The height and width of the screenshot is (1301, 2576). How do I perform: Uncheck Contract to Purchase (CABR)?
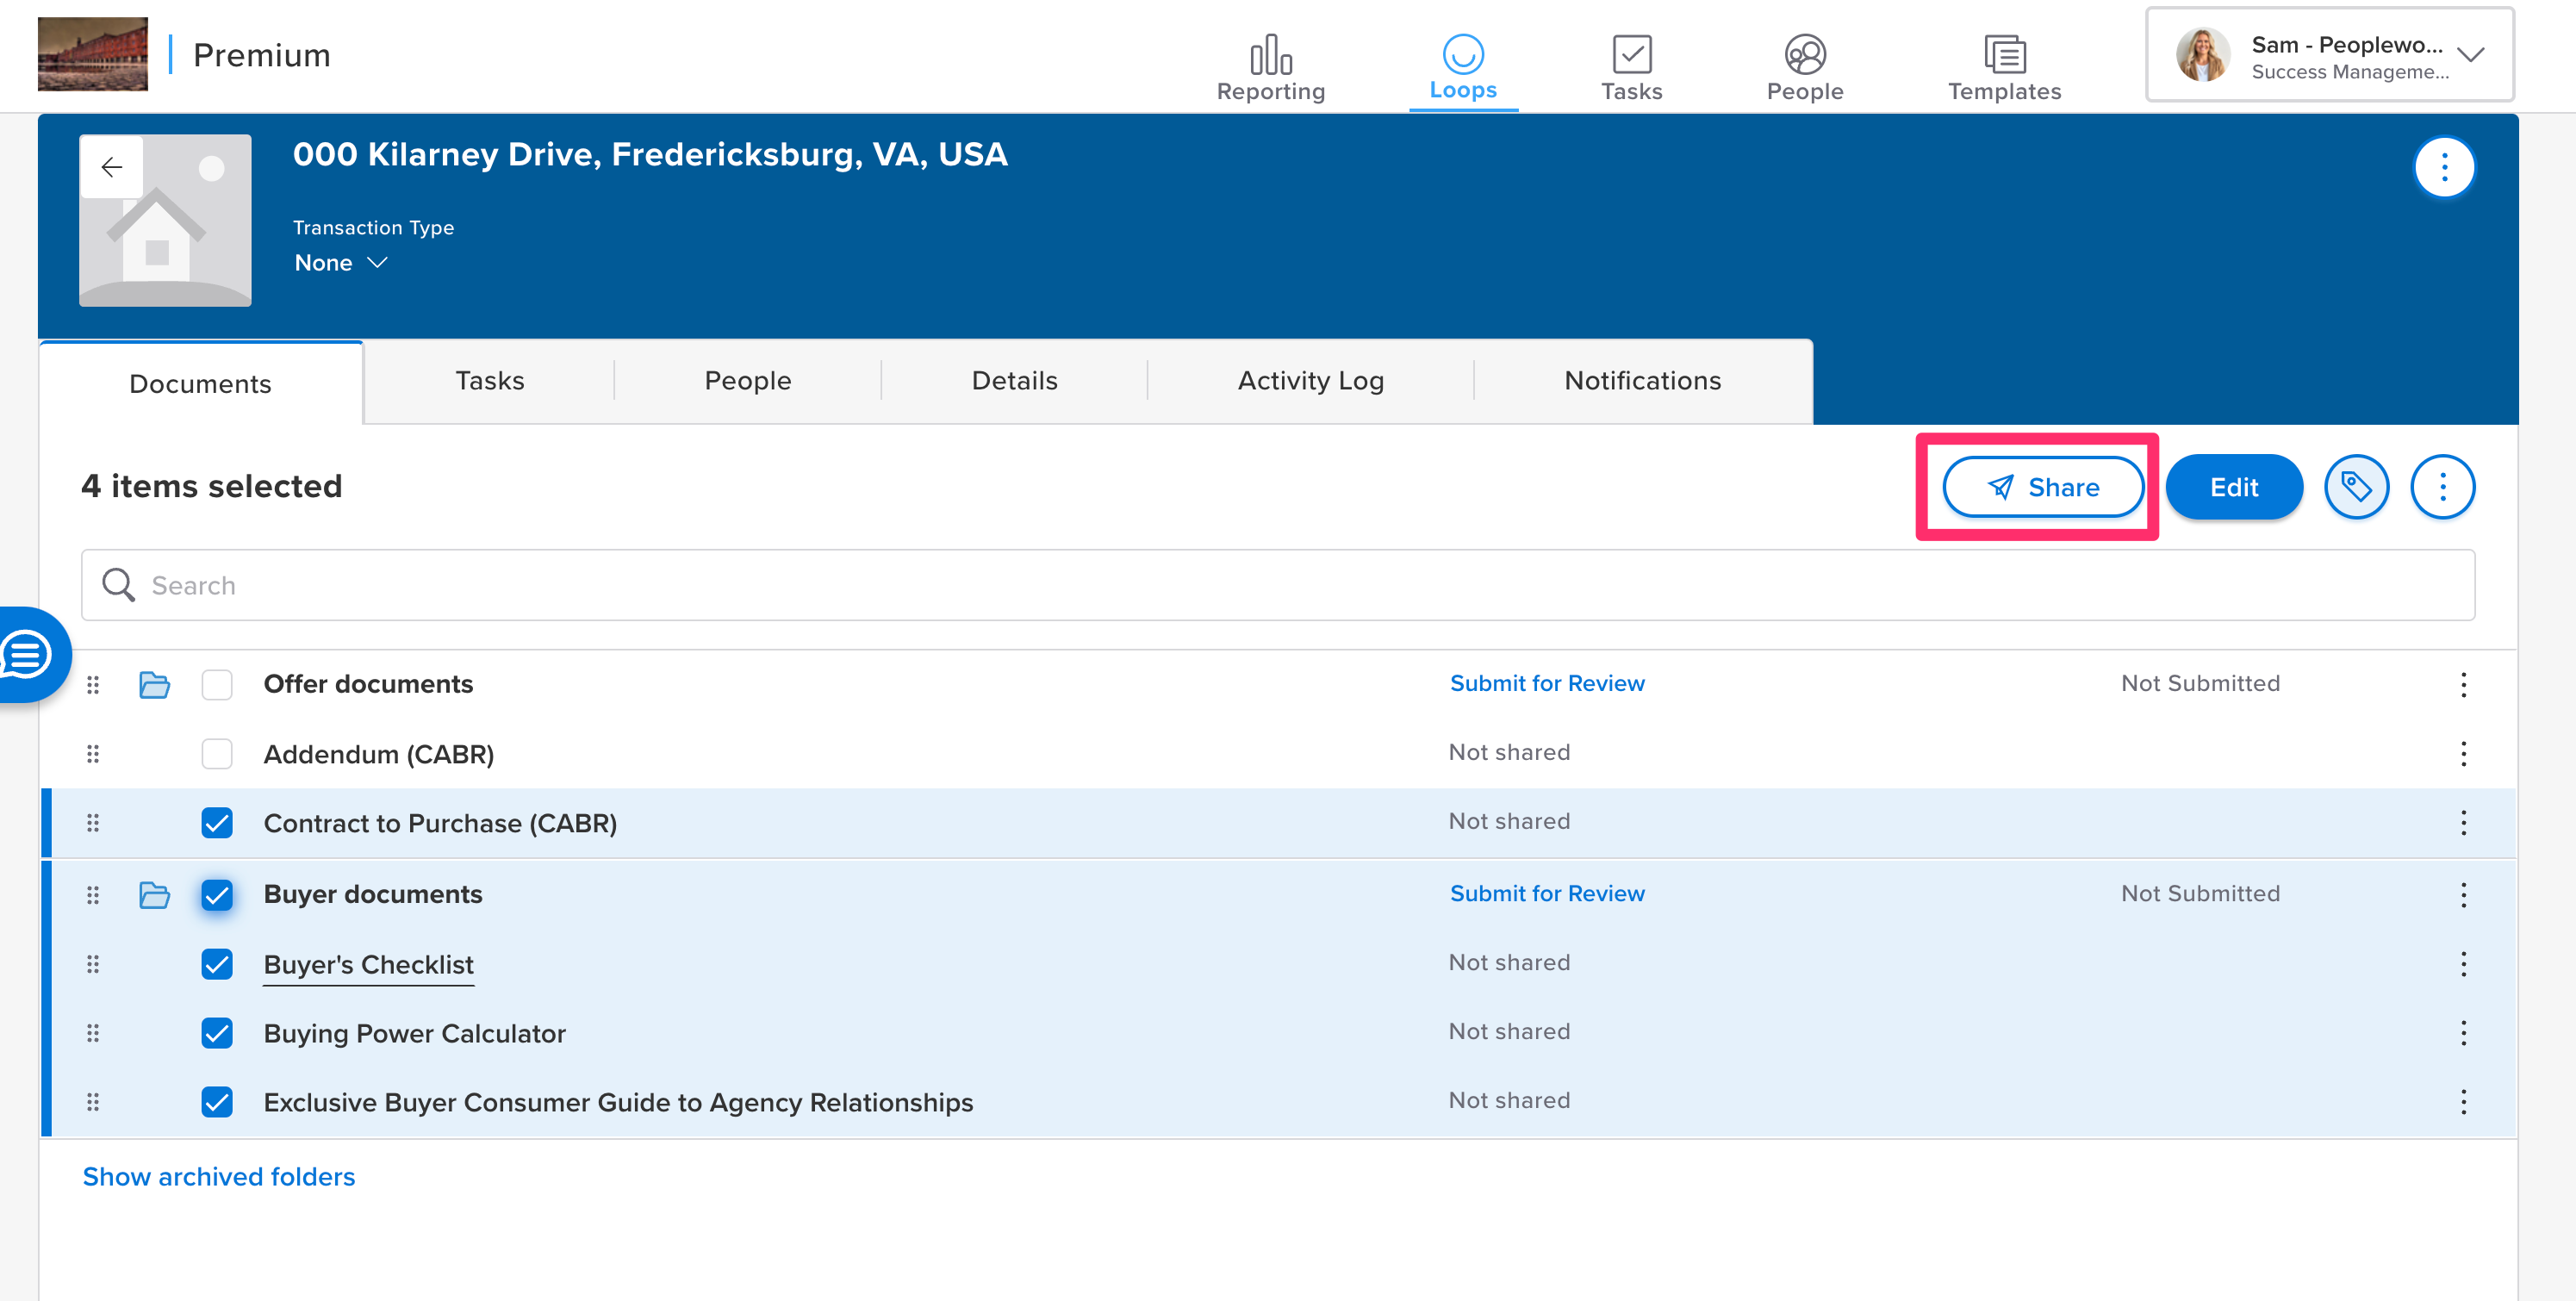[217, 823]
